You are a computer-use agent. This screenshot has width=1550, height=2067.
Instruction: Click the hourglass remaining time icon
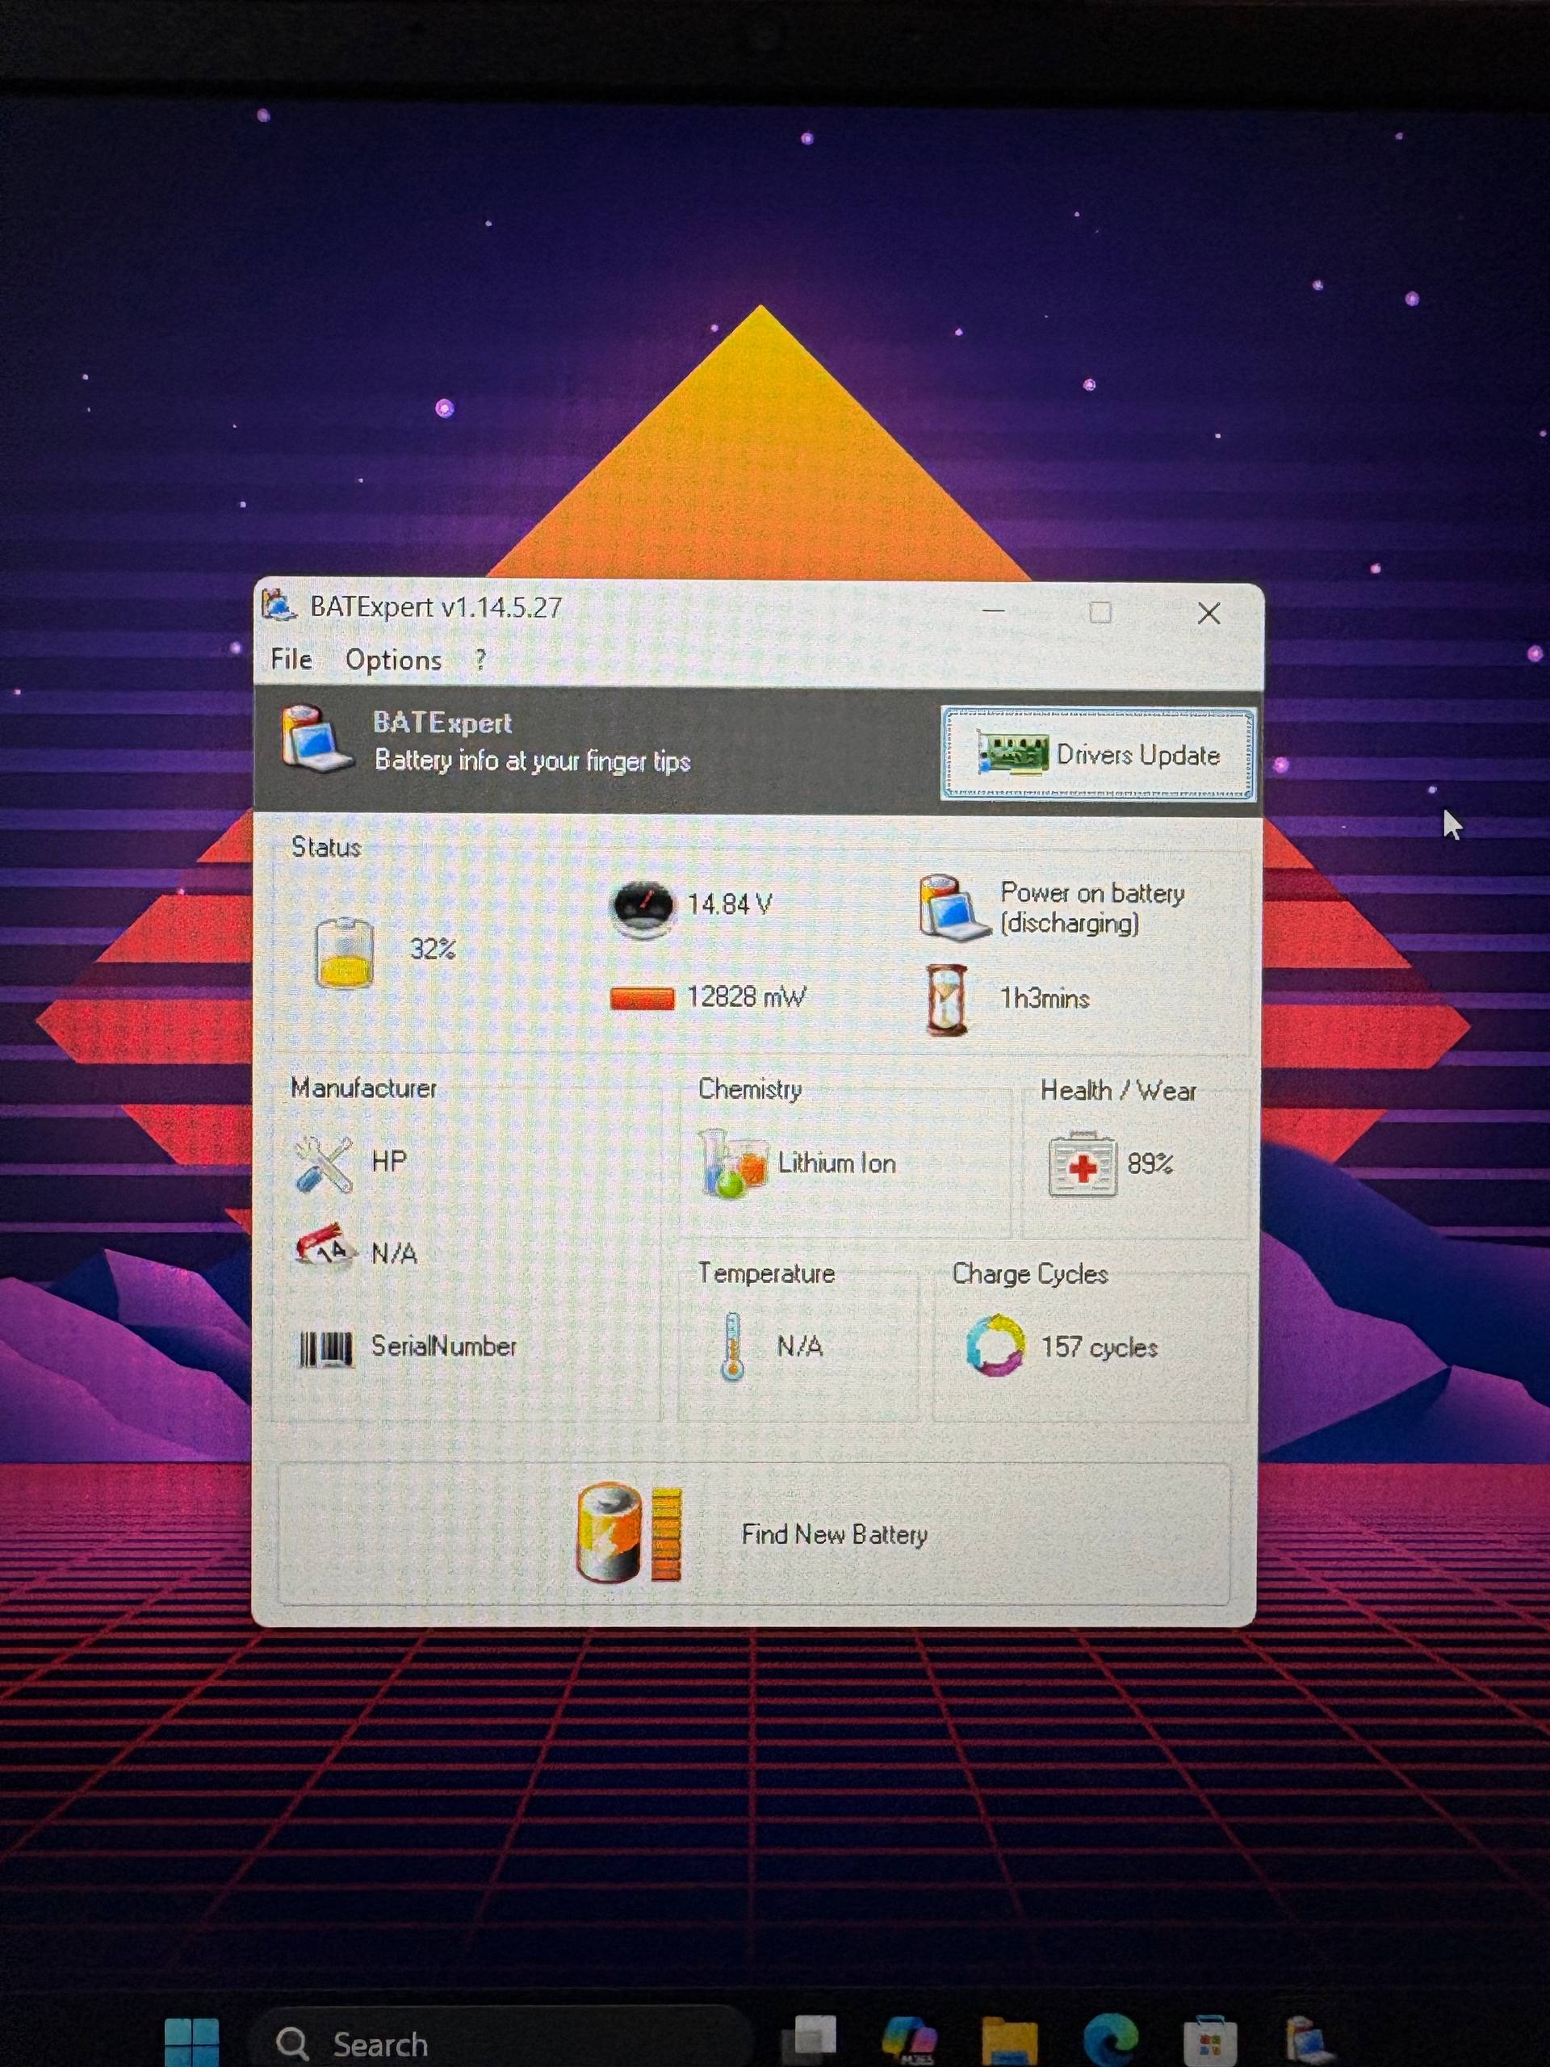946,1000
